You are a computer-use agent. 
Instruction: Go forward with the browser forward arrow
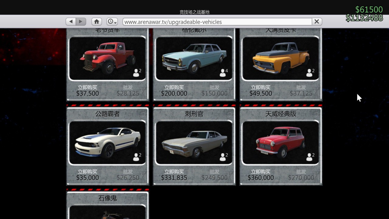(x=81, y=22)
